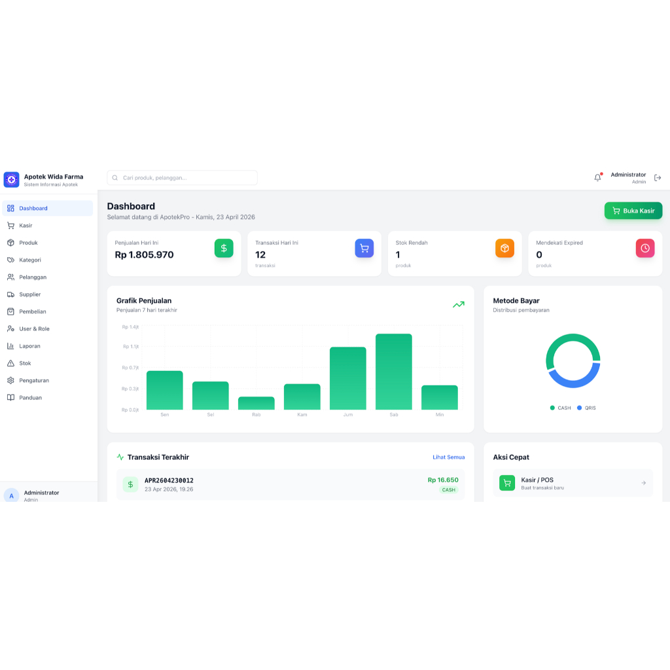670x670 pixels.
Task: Select Supplier in the sidebar
Action: [47, 294]
